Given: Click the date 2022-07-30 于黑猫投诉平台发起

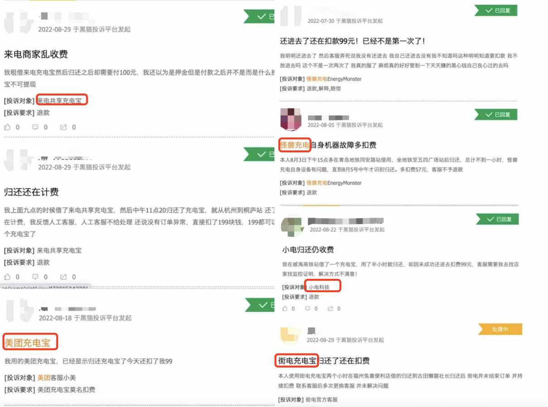Looking at the screenshot, I should 345,21.
